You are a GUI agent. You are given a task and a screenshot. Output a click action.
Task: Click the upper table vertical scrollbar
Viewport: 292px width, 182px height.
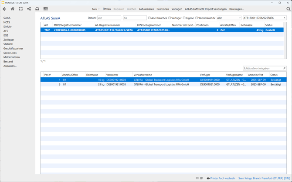[285, 40]
